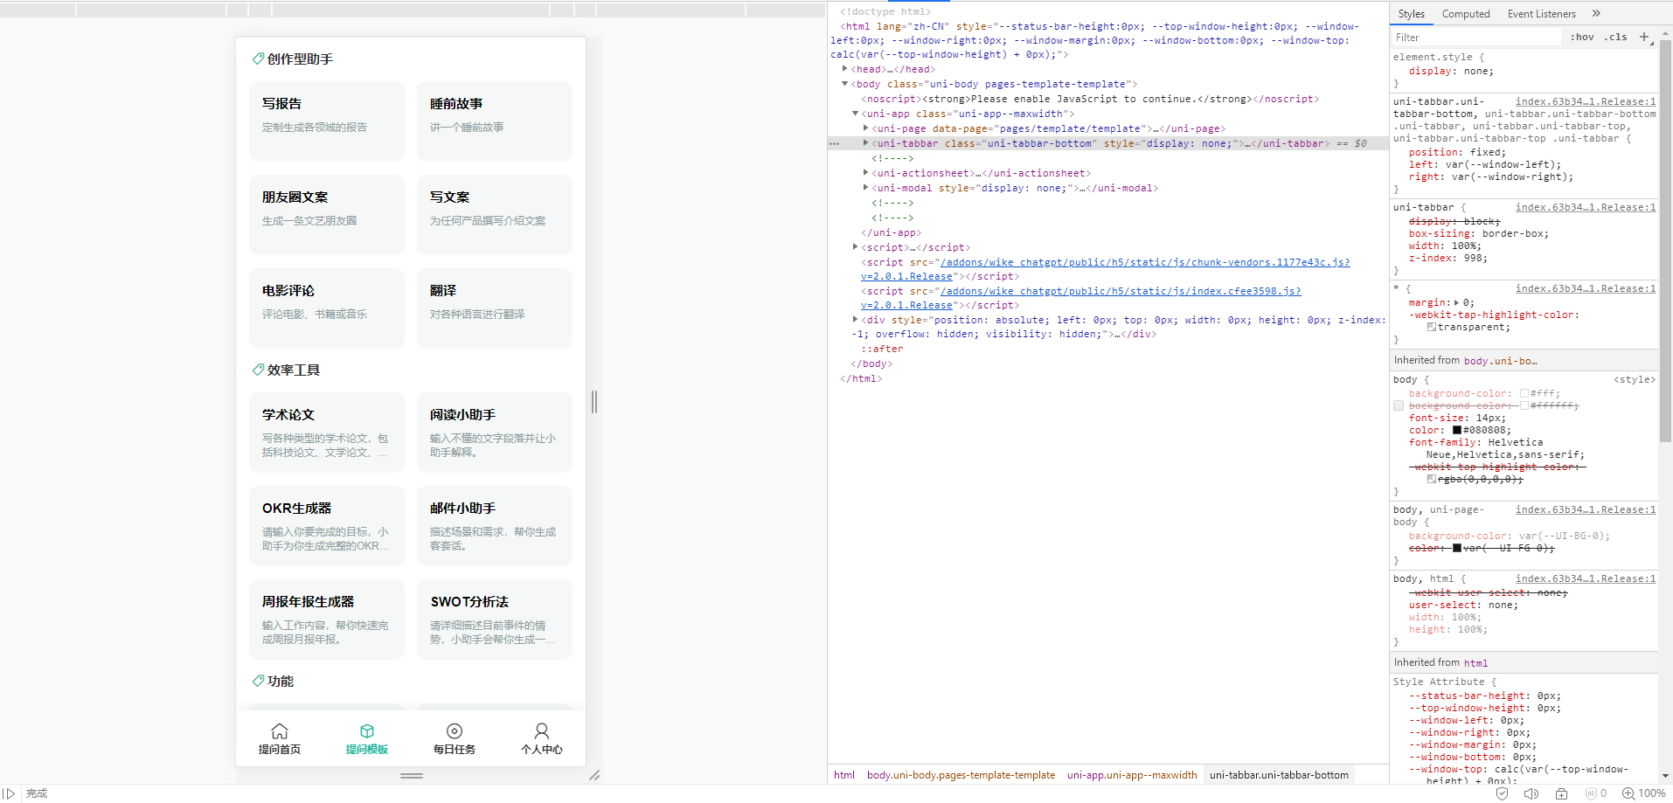
Task: Expand the uni-page element node
Action: coord(865,128)
